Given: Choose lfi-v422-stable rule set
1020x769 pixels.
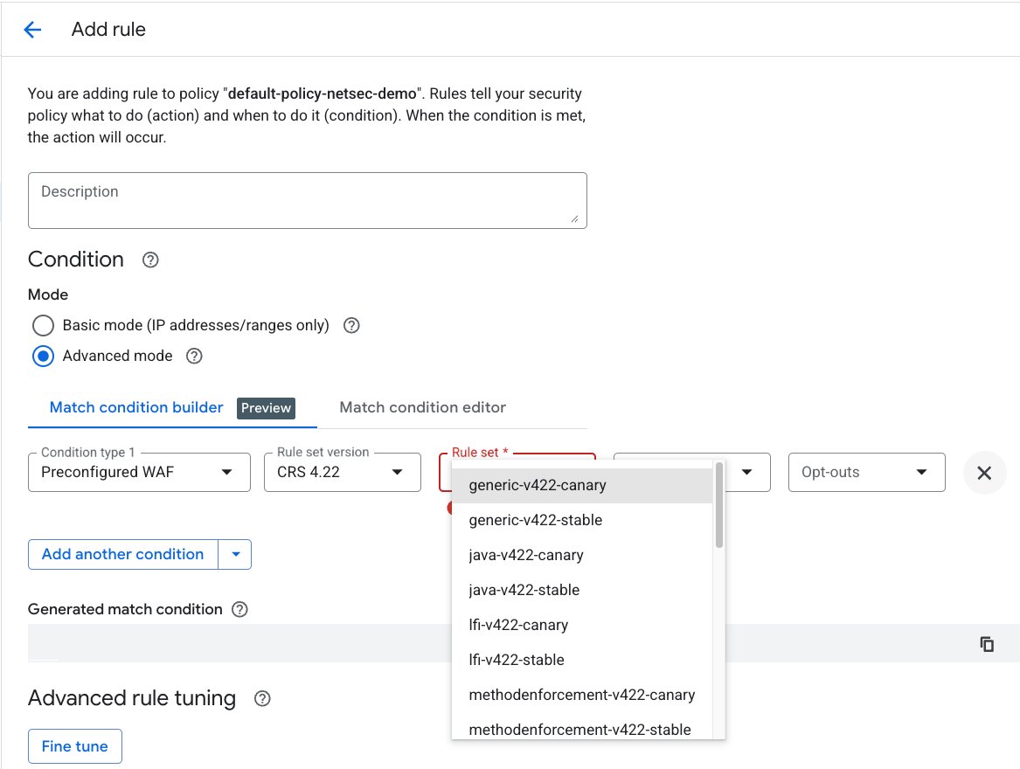Looking at the screenshot, I should click(582, 660).
